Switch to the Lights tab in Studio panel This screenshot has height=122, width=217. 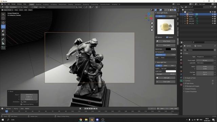pos(171,16)
